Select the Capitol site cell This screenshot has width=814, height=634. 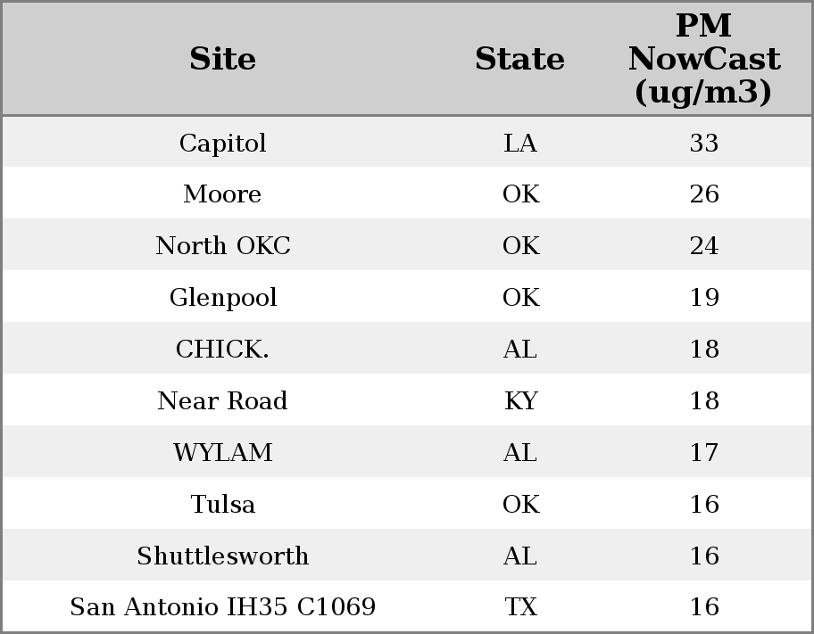click(222, 143)
